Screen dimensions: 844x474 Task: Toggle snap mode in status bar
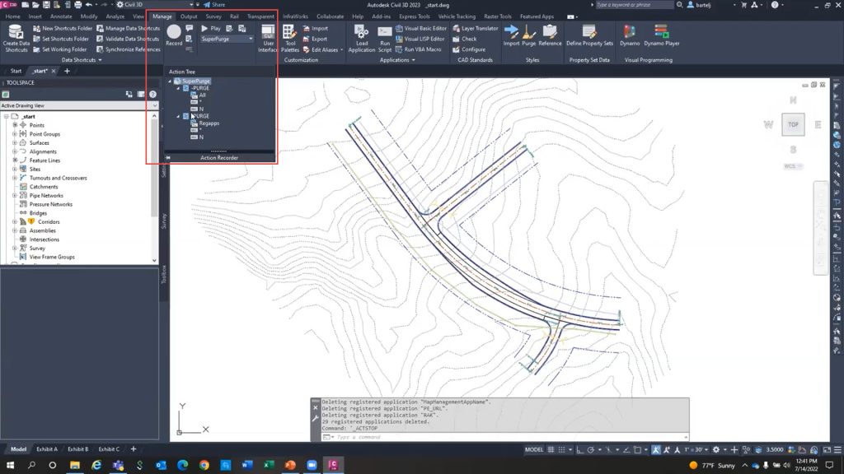tap(561, 450)
